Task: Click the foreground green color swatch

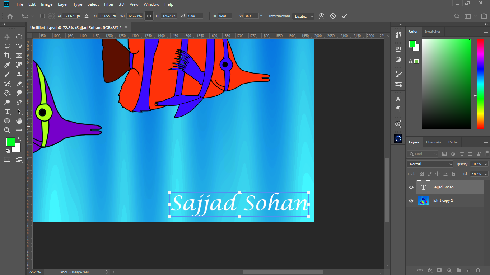Action: (x=11, y=142)
